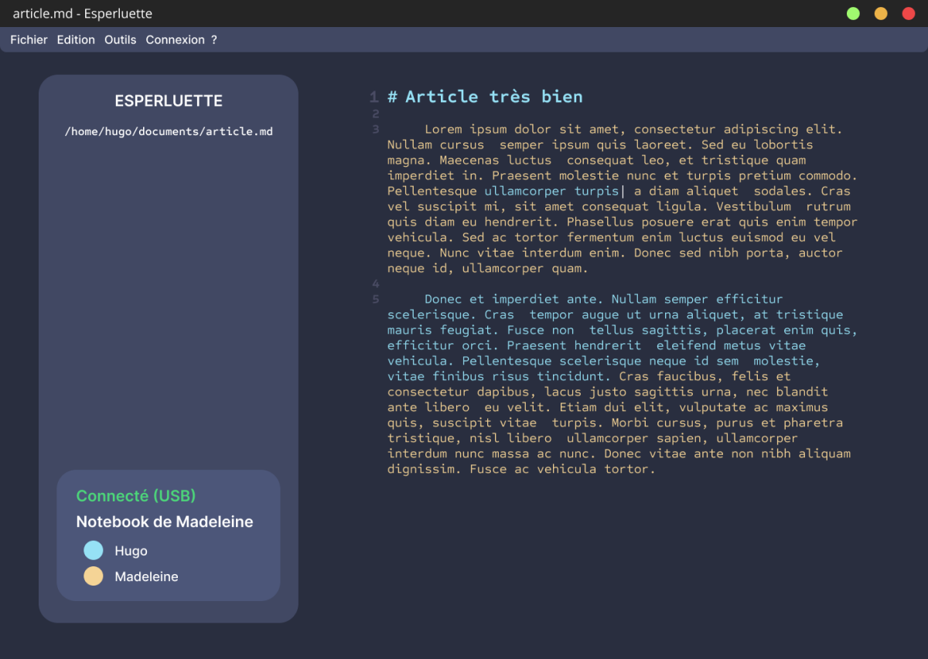Screen dimensions: 928x659
Task: Click line number 5 in gutter
Action: click(x=375, y=299)
